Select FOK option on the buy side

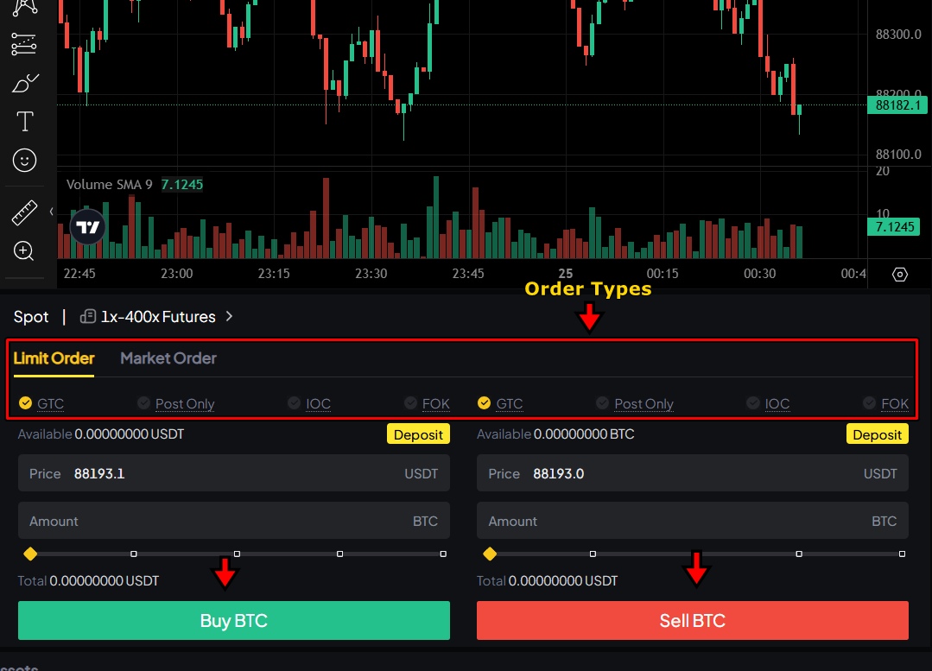click(427, 403)
